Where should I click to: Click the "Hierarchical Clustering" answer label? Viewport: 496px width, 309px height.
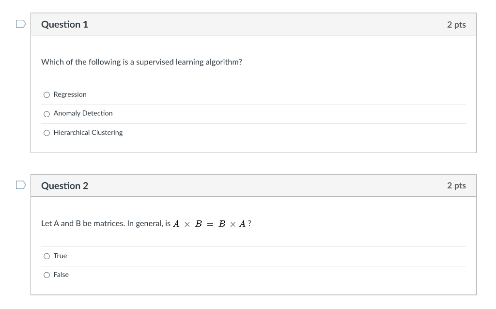click(88, 133)
